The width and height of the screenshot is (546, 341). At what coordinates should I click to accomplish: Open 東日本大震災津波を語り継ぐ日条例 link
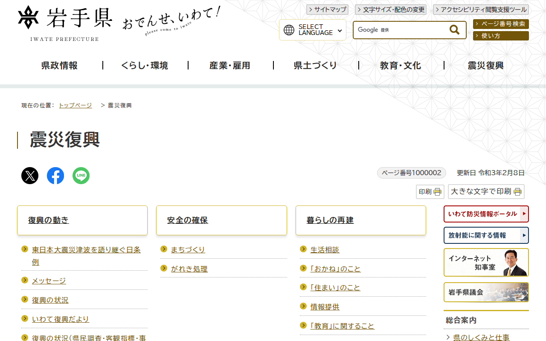tap(86, 256)
